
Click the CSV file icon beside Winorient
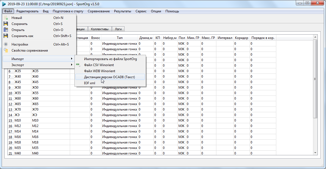pos(78,65)
